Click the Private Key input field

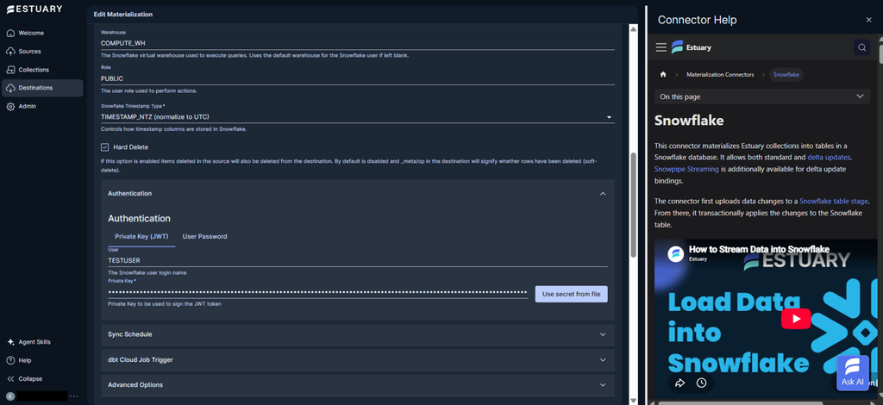tap(317, 292)
